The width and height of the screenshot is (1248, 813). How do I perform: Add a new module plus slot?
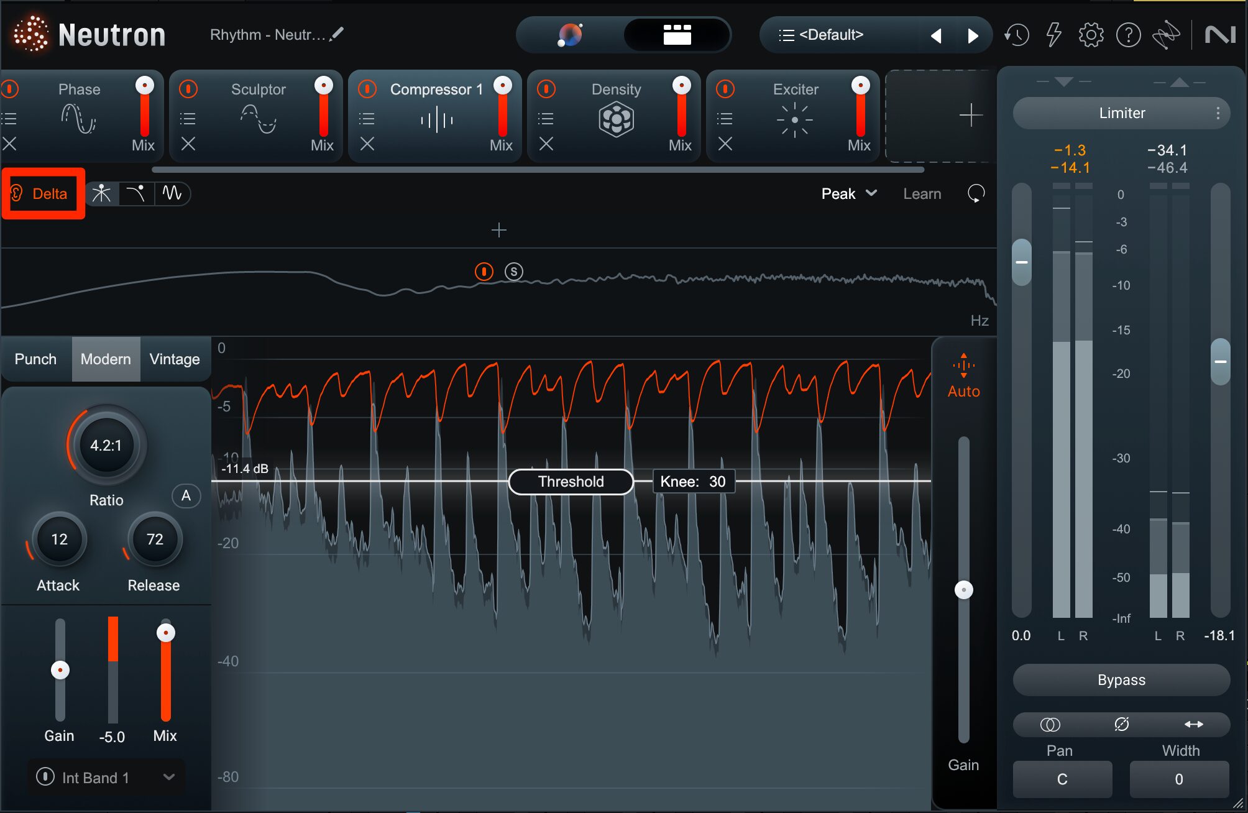pyautogui.click(x=970, y=116)
